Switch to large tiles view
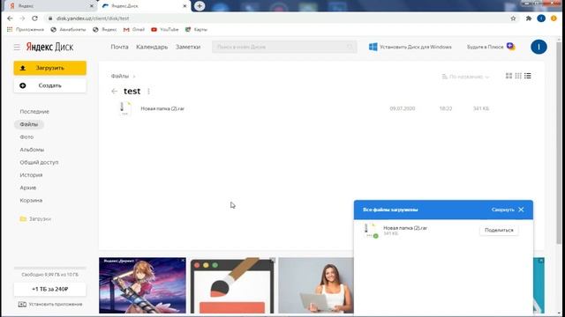 [x=508, y=76]
